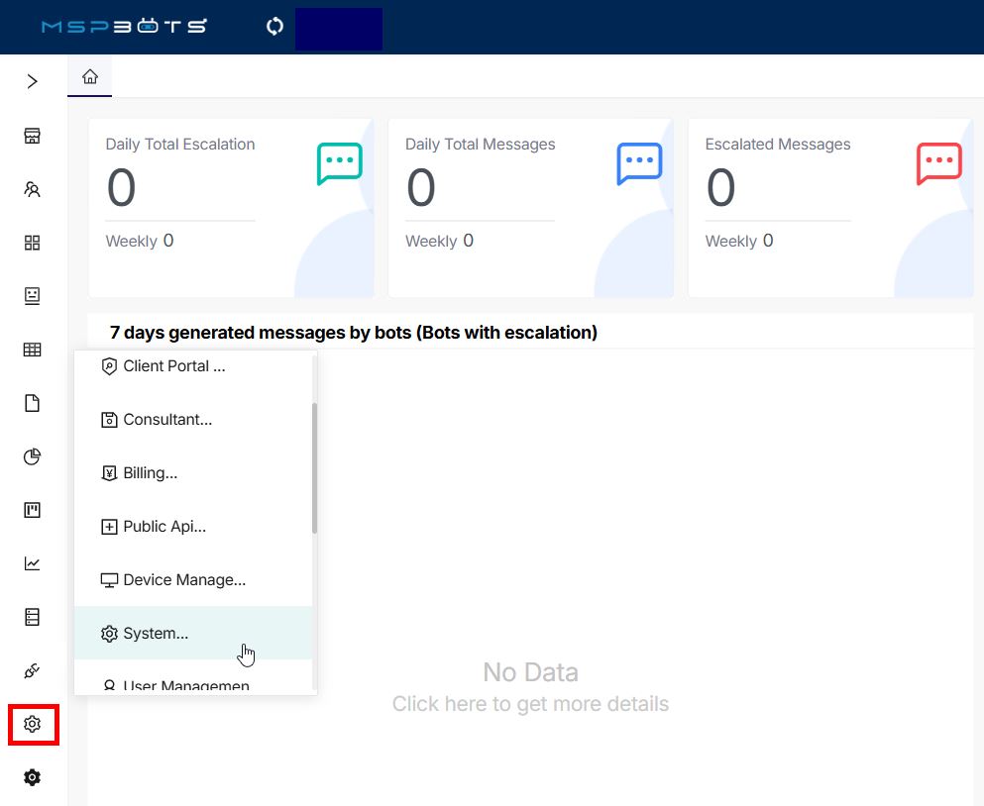
Task: Open the marketplace store icon in sidebar
Action: [x=33, y=136]
